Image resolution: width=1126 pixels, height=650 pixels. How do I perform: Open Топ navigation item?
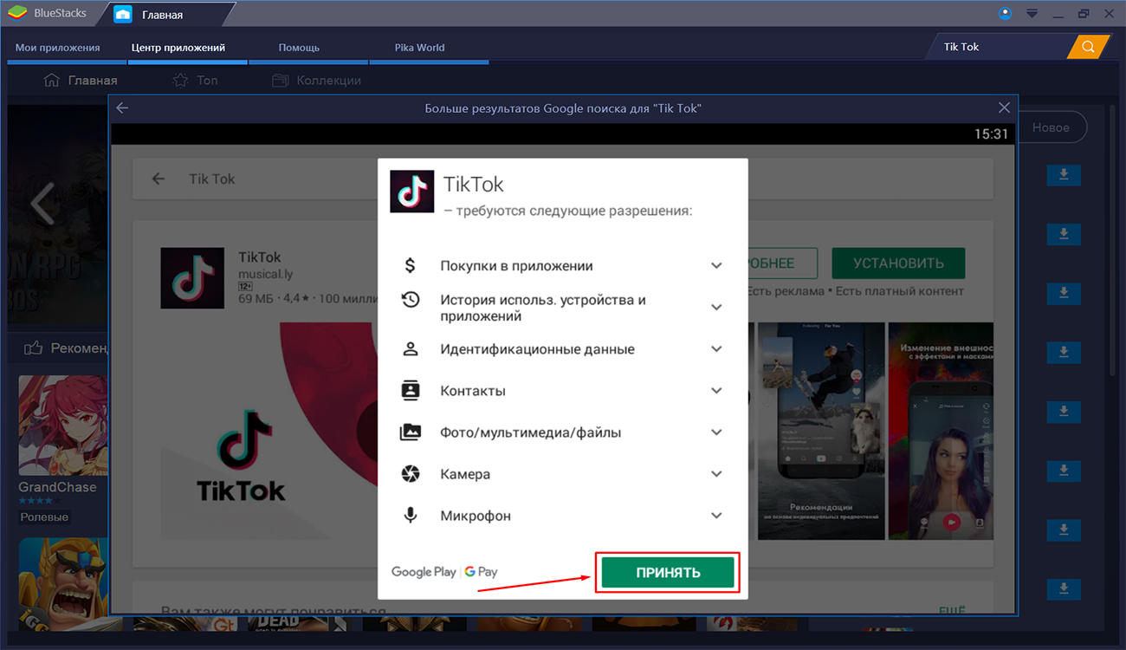click(x=196, y=81)
